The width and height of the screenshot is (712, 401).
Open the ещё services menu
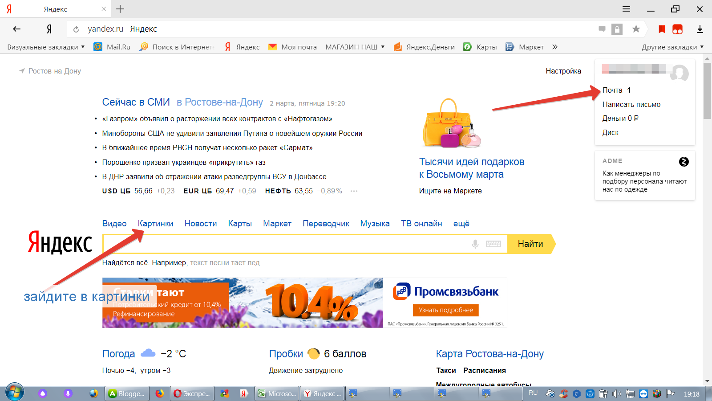(461, 223)
